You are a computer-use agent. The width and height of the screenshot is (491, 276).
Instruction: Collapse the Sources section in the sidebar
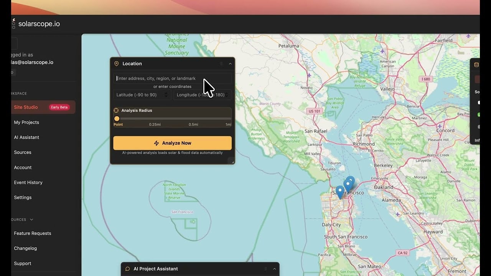click(31, 219)
